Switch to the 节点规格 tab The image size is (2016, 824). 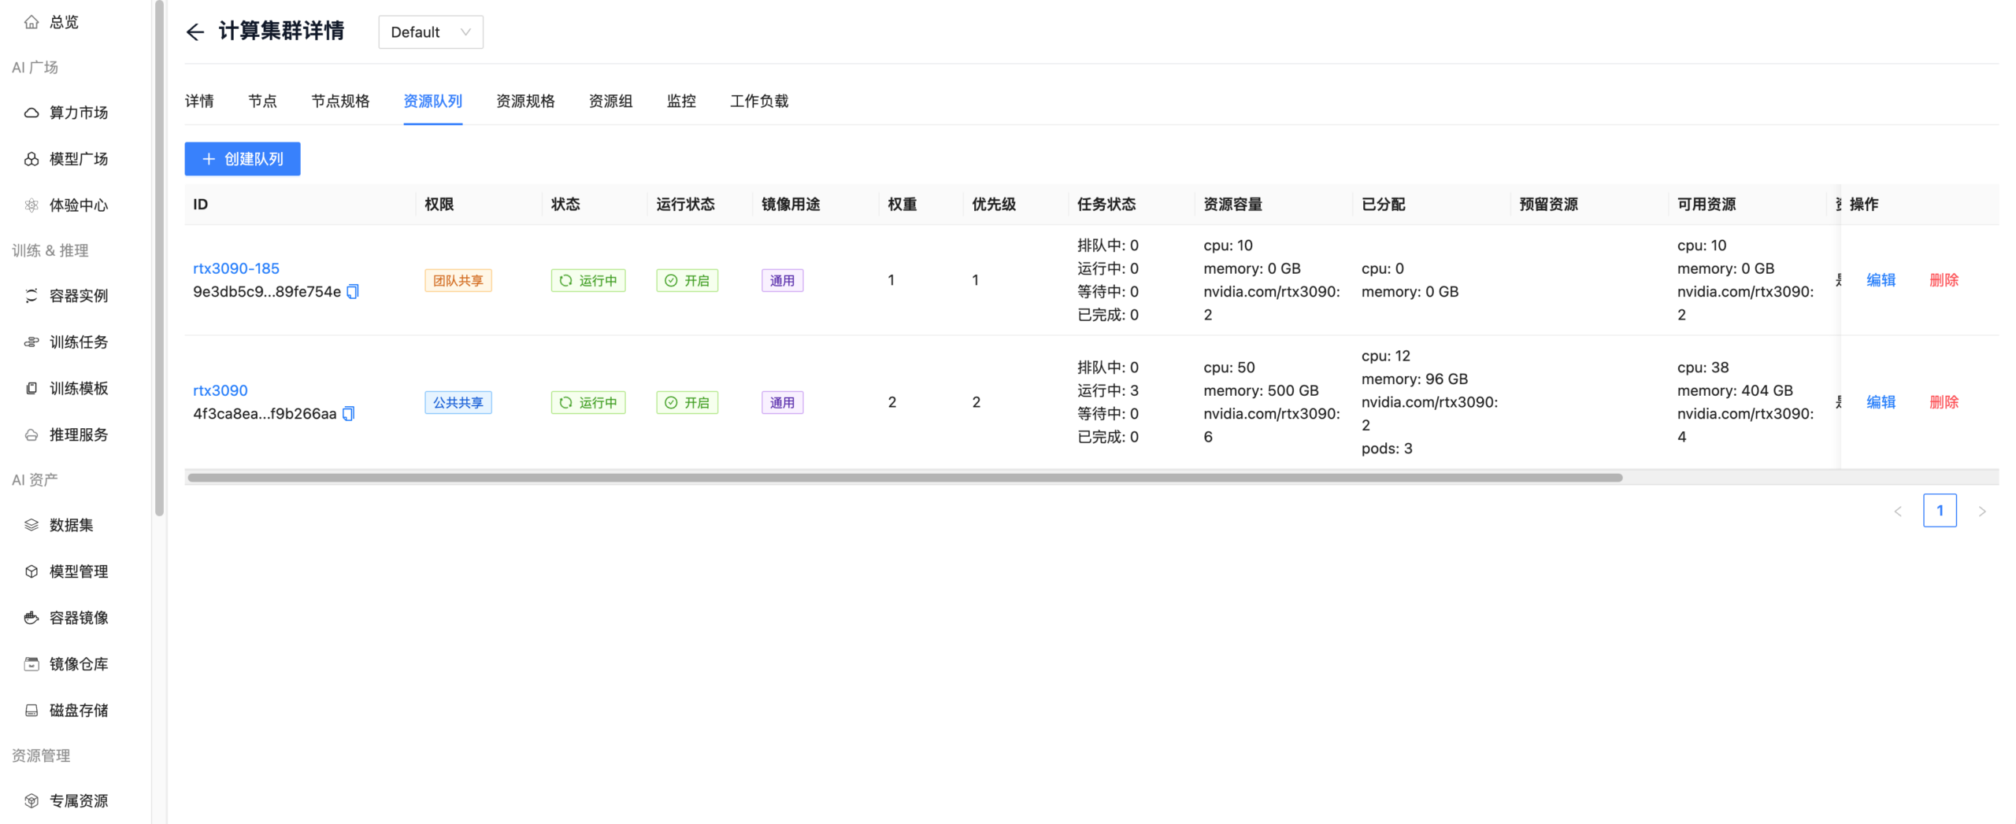pyautogui.click(x=340, y=101)
